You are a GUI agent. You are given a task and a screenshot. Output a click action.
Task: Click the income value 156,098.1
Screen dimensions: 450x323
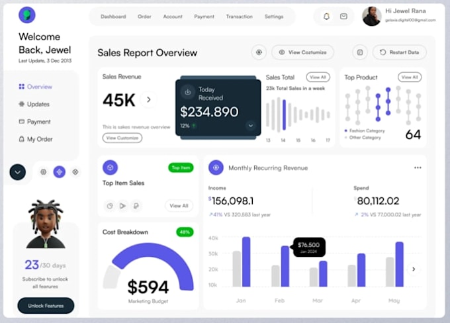(232, 201)
